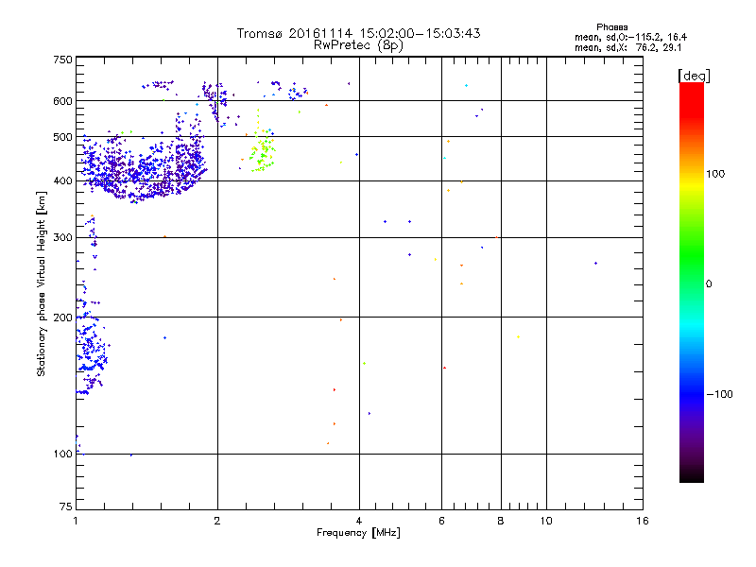Click the x-axis tick label '2'
Image resolution: width=756 pixels, height=567 pixels.
point(217,521)
